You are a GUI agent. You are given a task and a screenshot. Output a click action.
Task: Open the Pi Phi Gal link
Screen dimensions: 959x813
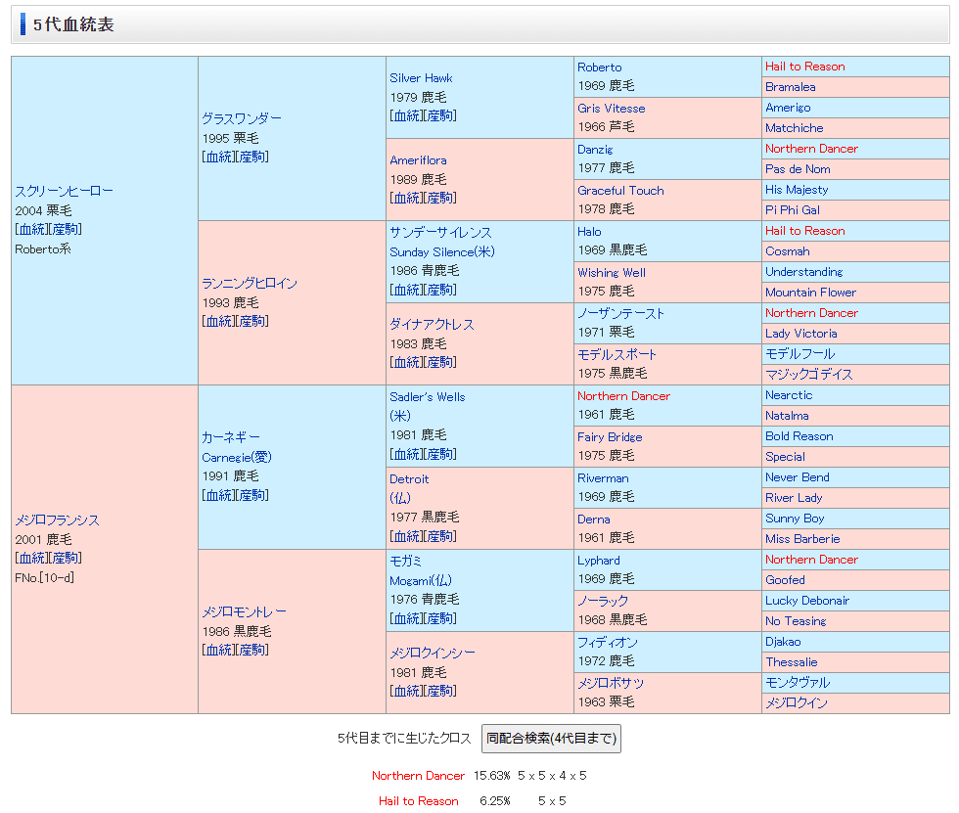pos(792,209)
